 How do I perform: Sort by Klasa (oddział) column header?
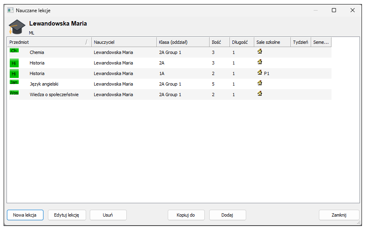pos(183,42)
